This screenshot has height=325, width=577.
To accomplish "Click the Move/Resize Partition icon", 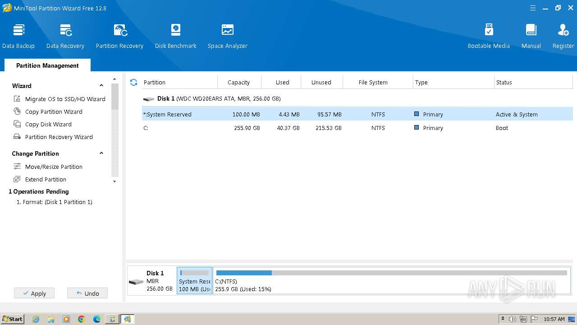I will [17, 167].
